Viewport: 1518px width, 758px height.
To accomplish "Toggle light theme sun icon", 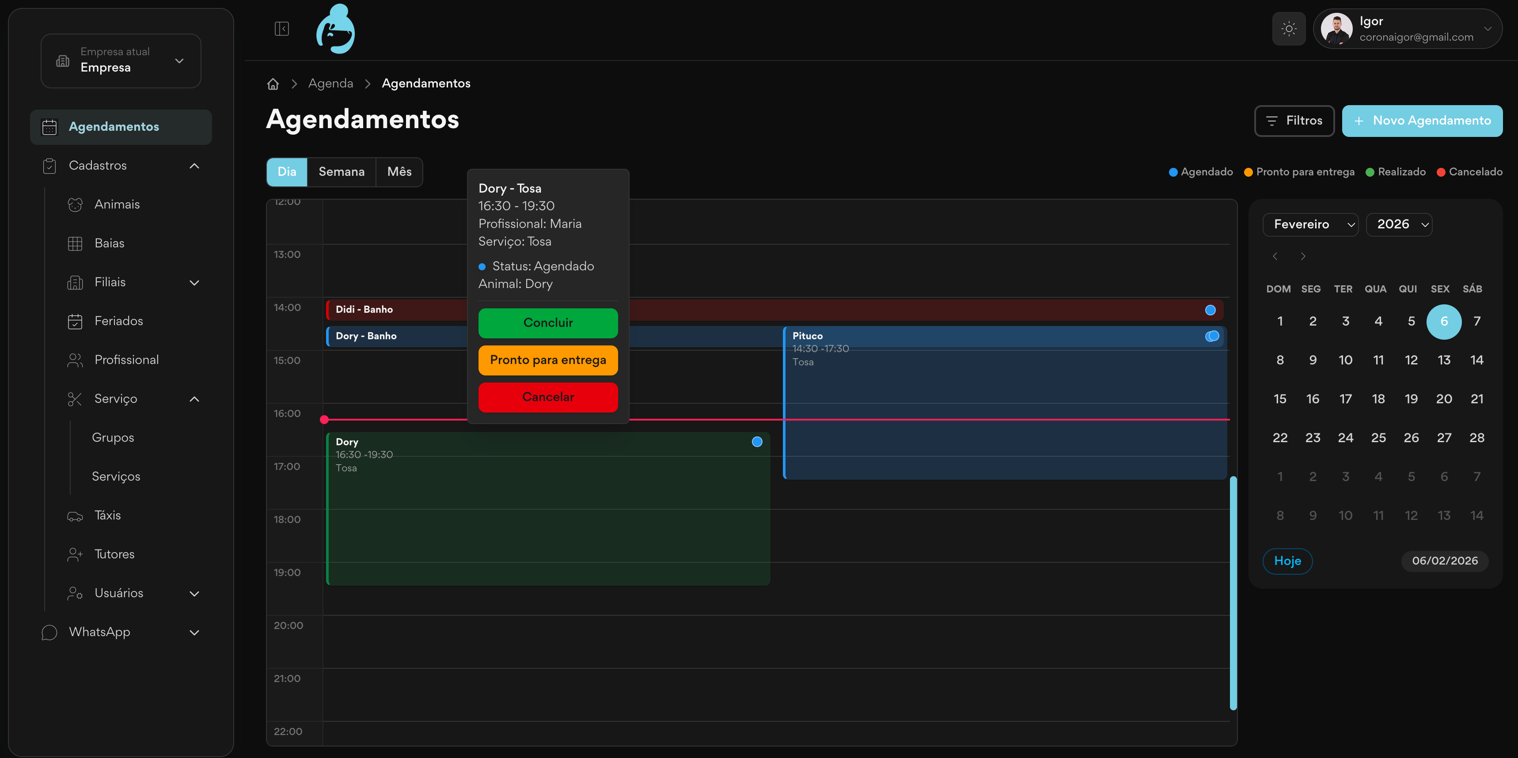I will coord(1289,28).
